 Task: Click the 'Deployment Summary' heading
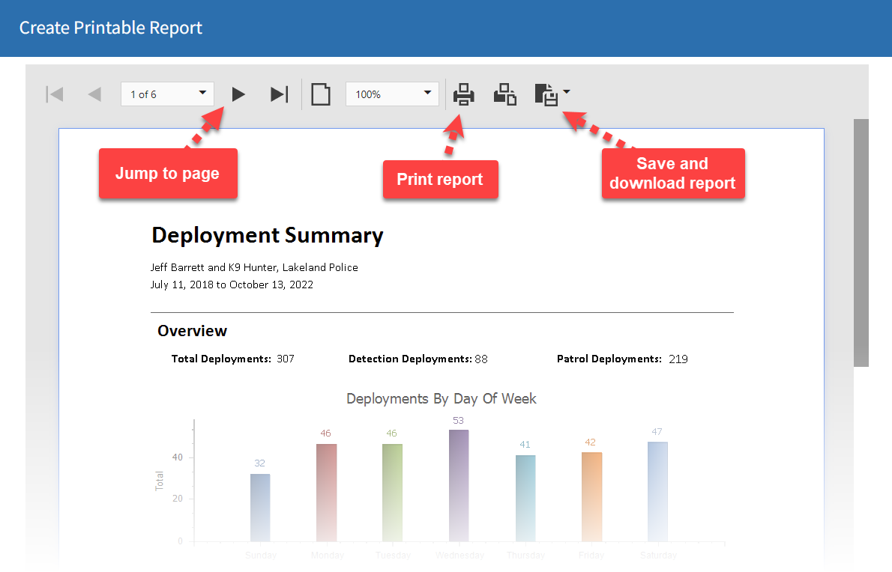click(x=268, y=236)
